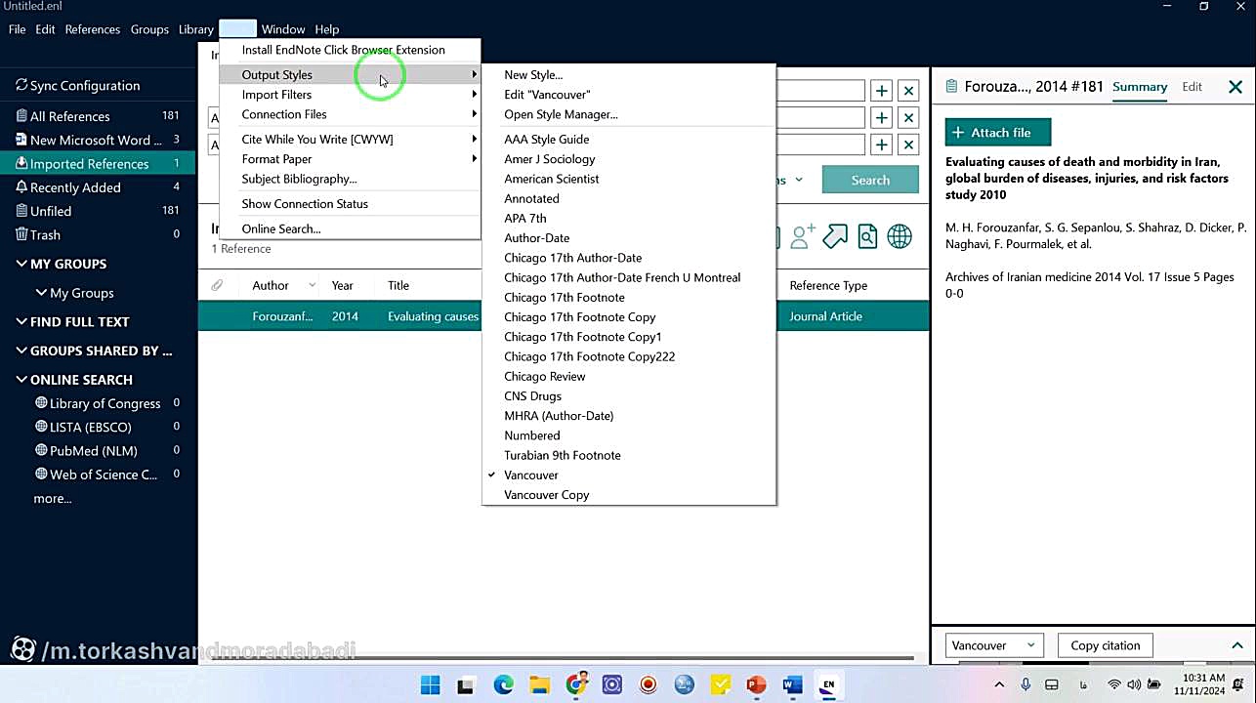The height and width of the screenshot is (703, 1256).
Task: Open the Vancouver style dropdown at bottom
Action: (x=994, y=645)
